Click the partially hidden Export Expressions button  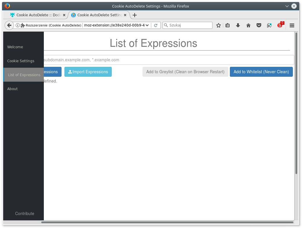[x=53, y=72]
